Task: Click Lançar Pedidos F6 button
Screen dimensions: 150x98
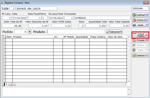Action: tap(140, 35)
